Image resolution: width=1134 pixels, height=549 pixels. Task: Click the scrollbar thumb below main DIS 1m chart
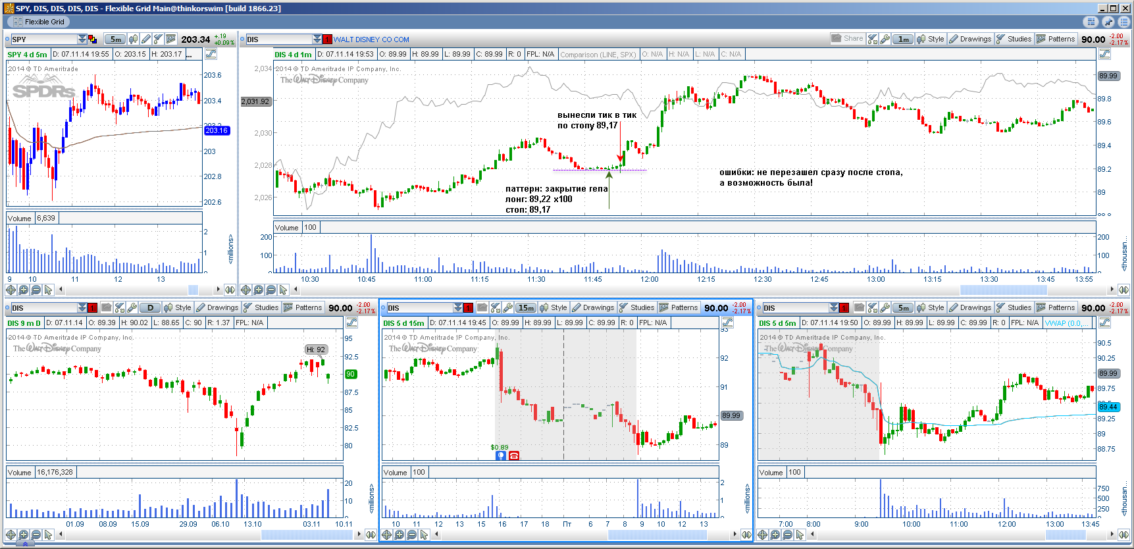coord(1003,290)
